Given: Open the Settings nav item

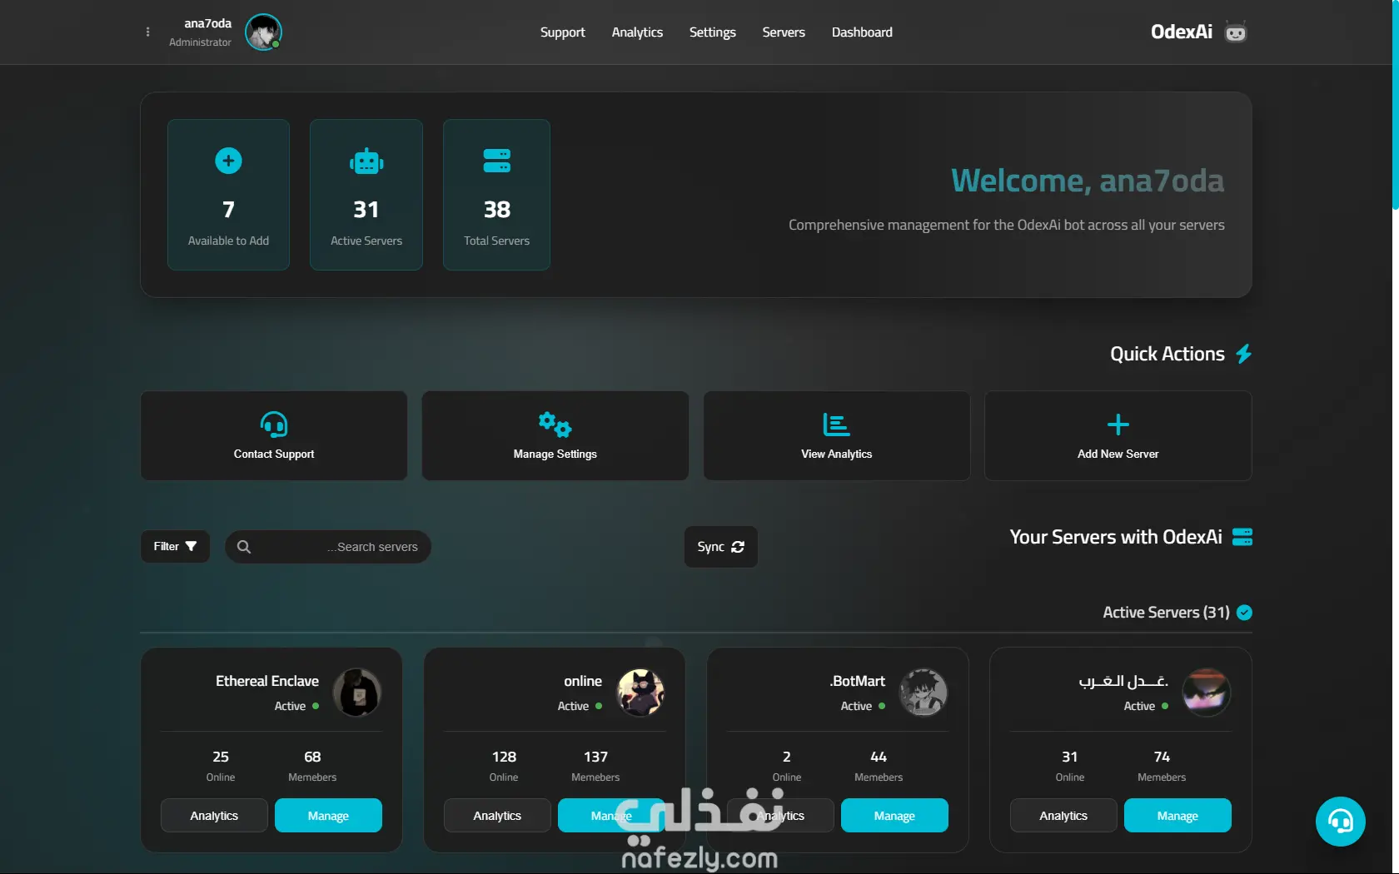Looking at the screenshot, I should (712, 32).
